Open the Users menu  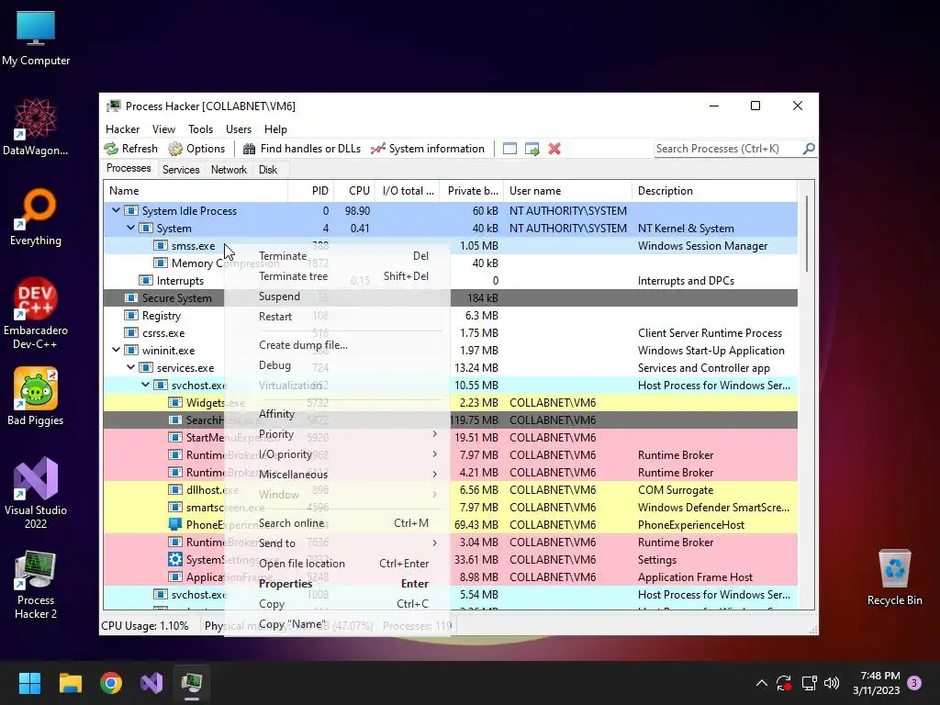click(x=239, y=129)
